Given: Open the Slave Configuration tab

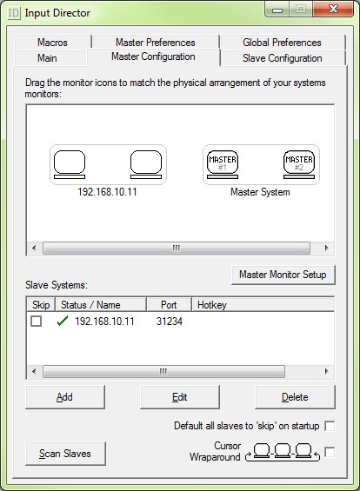Looking at the screenshot, I should [282, 58].
